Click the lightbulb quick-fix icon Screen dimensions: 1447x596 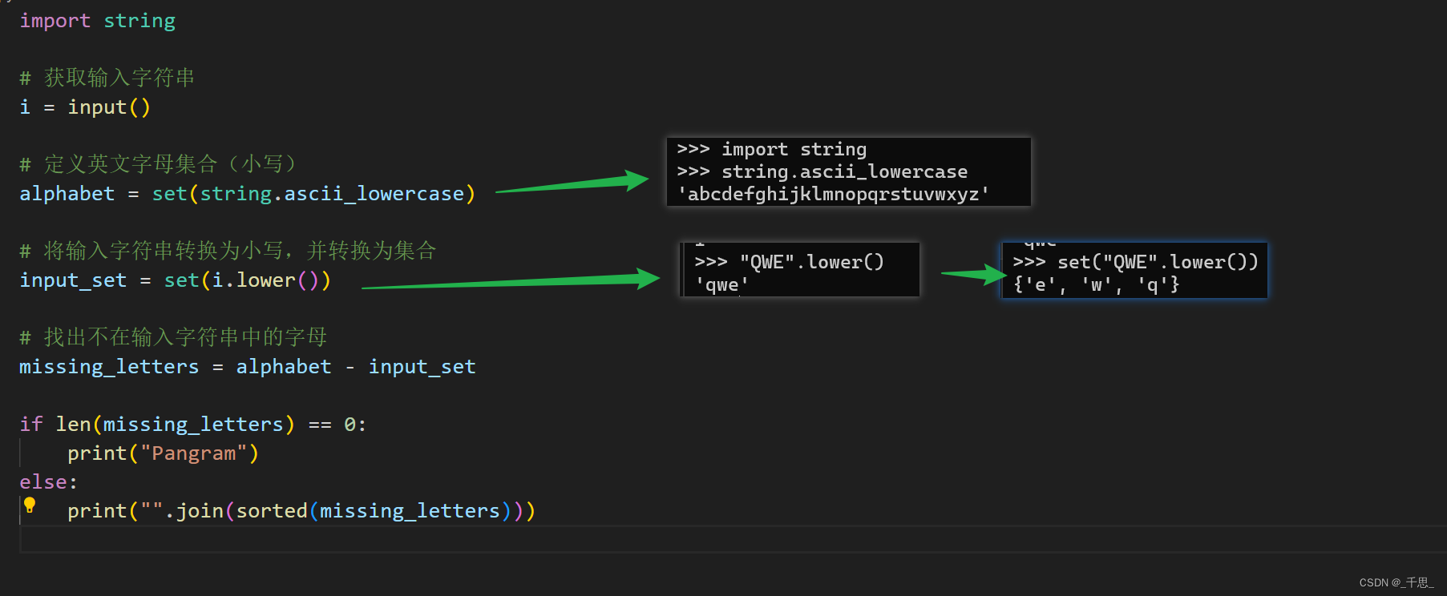(x=30, y=505)
